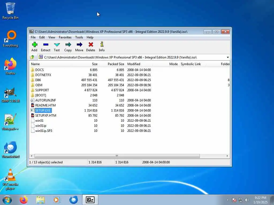Screen dimensions: 274x205
Task: Open Recycle Bin desktop icon
Action: (x=10, y=11)
